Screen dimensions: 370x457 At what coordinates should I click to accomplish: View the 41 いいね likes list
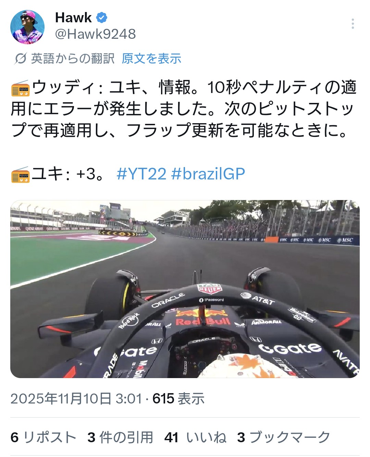point(195,437)
